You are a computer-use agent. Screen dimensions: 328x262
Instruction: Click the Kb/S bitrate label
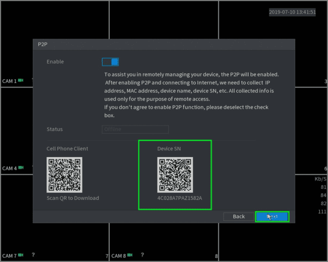click(320, 179)
